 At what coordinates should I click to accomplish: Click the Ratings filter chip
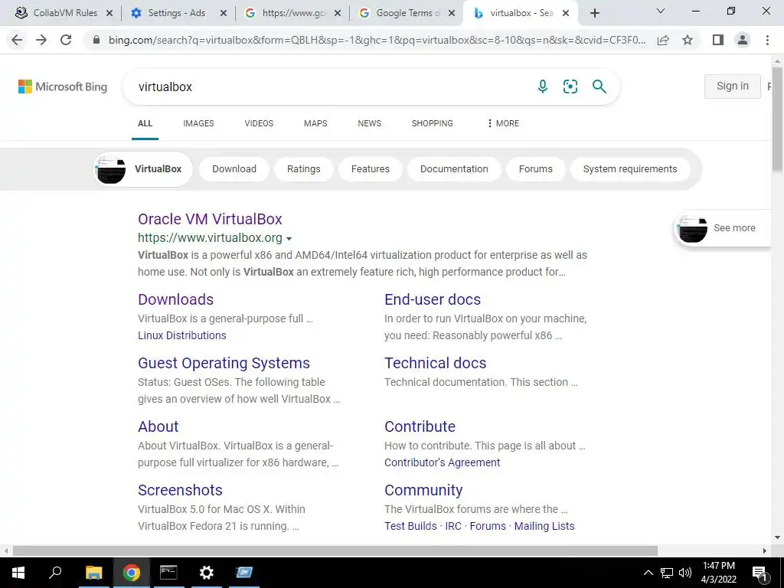(x=303, y=169)
